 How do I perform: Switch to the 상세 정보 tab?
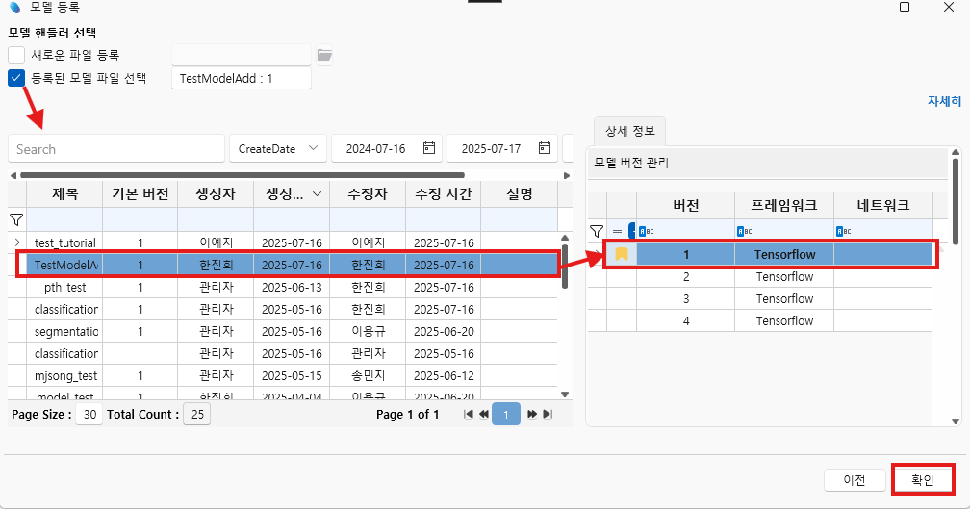coord(625,132)
